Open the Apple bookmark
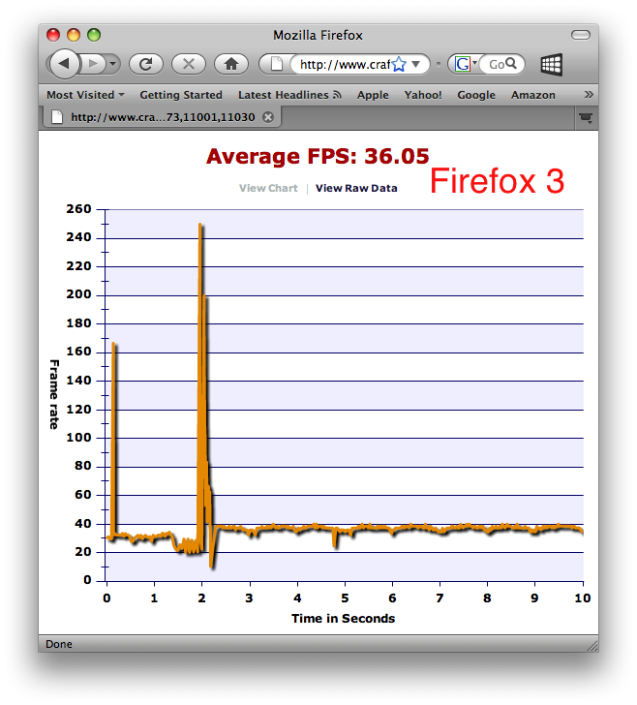This screenshot has height=705, width=637. point(373,95)
